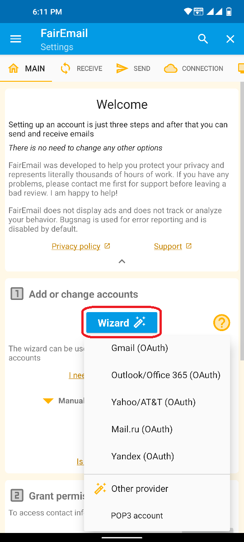This screenshot has width=244, height=542.
Task: Select Yandex (OAuth) entry
Action: (157, 456)
